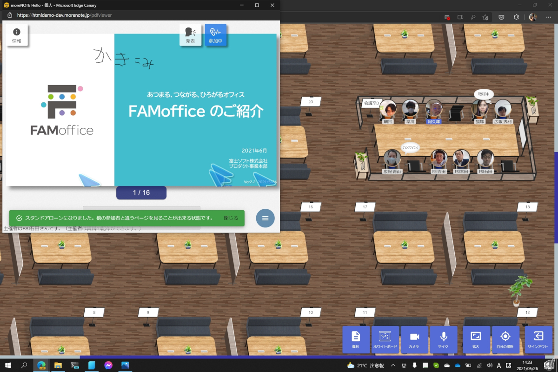Click the FAMoffice slide in the viewer
Image resolution: width=558 pixels, height=372 pixels.
coord(141,110)
